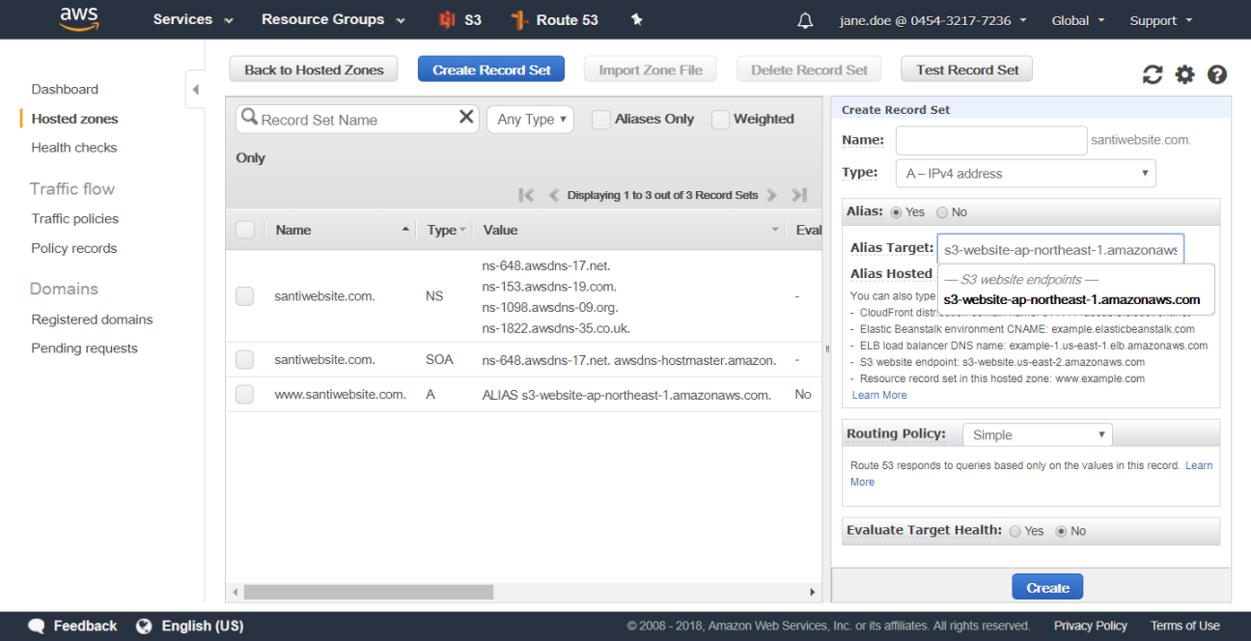Refresh the record set list
This screenshot has width=1251, height=641.
[1153, 74]
